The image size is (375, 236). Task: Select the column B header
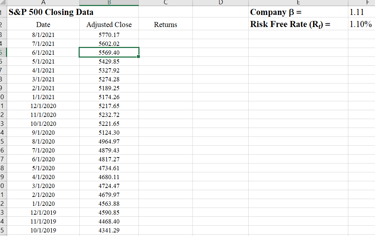[109, 2]
